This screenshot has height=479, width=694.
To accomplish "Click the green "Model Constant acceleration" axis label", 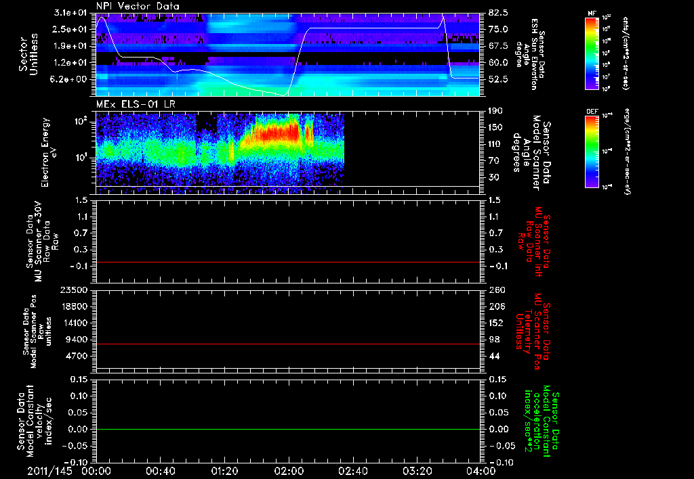I will (542, 421).
